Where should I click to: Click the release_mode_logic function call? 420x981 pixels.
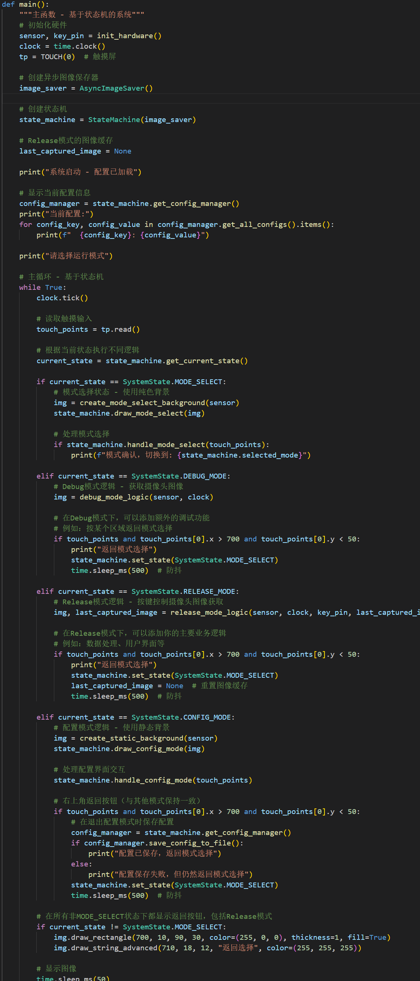point(209,612)
